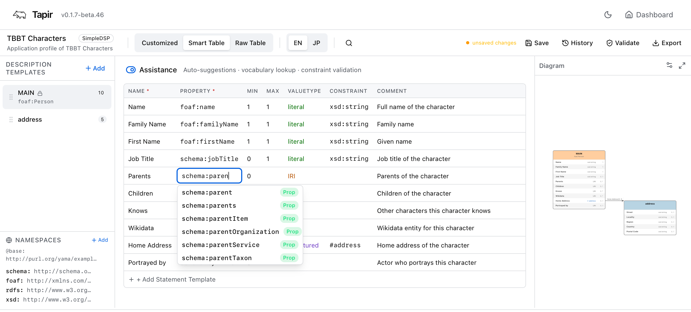691x312 pixels.
Task: Click the MAIN template drag handle
Action: click(x=11, y=97)
